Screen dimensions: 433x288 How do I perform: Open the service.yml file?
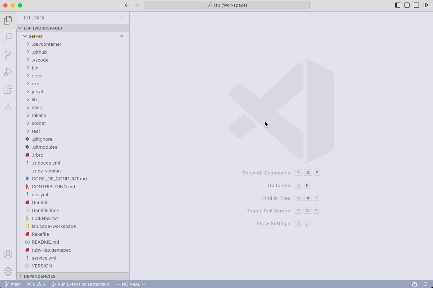73,258
